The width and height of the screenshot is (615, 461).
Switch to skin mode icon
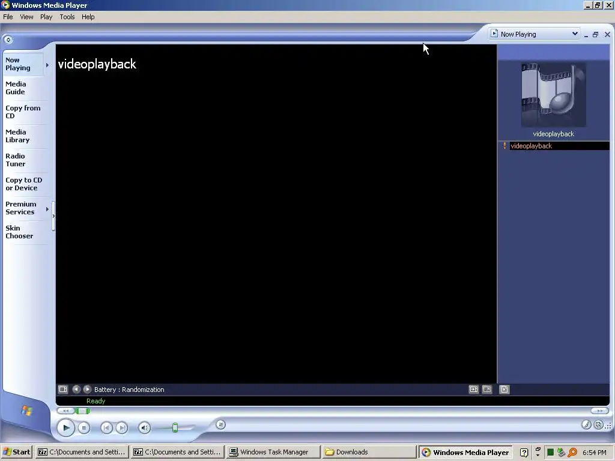[x=599, y=424]
